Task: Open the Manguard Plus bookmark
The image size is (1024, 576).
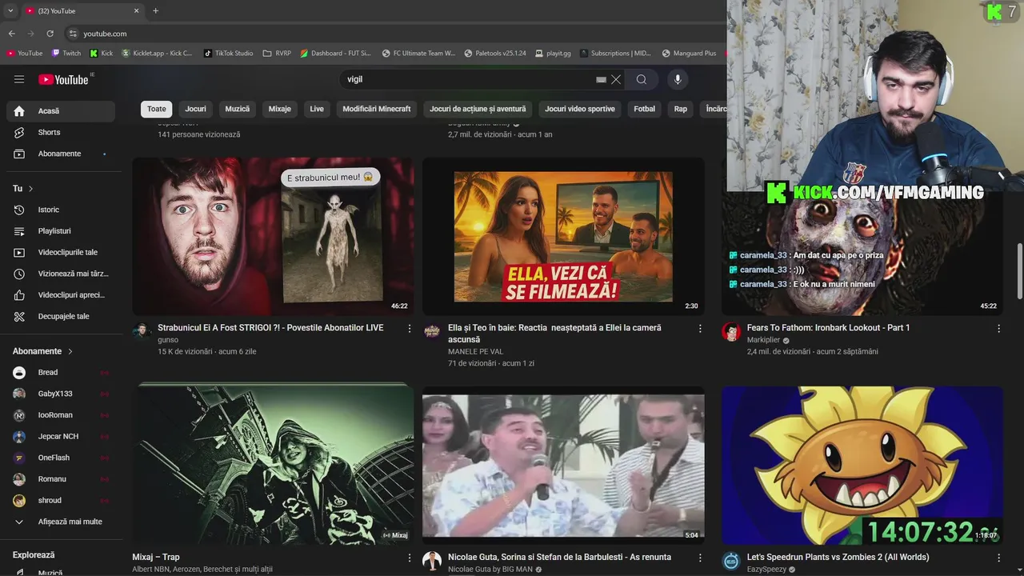Action: (x=689, y=54)
